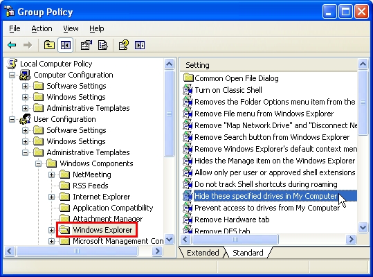Select Remove "Map Network Drive" setting
The width and height of the screenshot is (373, 277).
click(275, 125)
